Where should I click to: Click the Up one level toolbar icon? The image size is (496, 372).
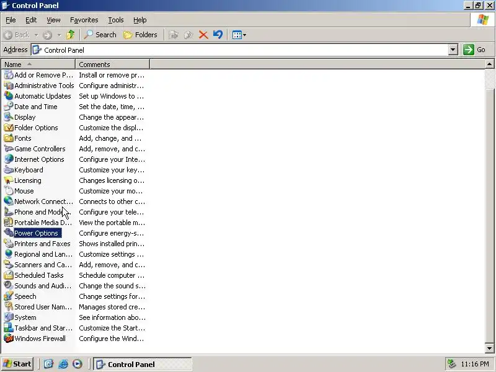pyautogui.click(x=71, y=35)
